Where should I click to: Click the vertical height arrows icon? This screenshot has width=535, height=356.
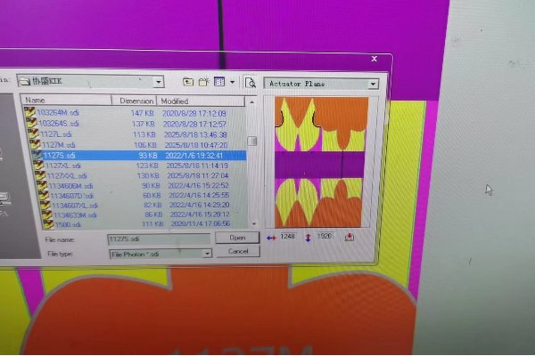tap(309, 238)
